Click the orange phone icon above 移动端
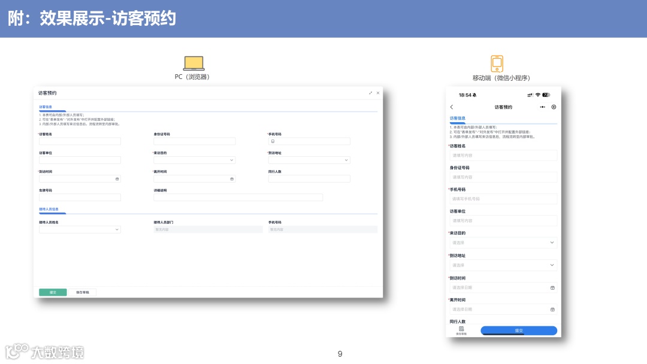 (497, 63)
